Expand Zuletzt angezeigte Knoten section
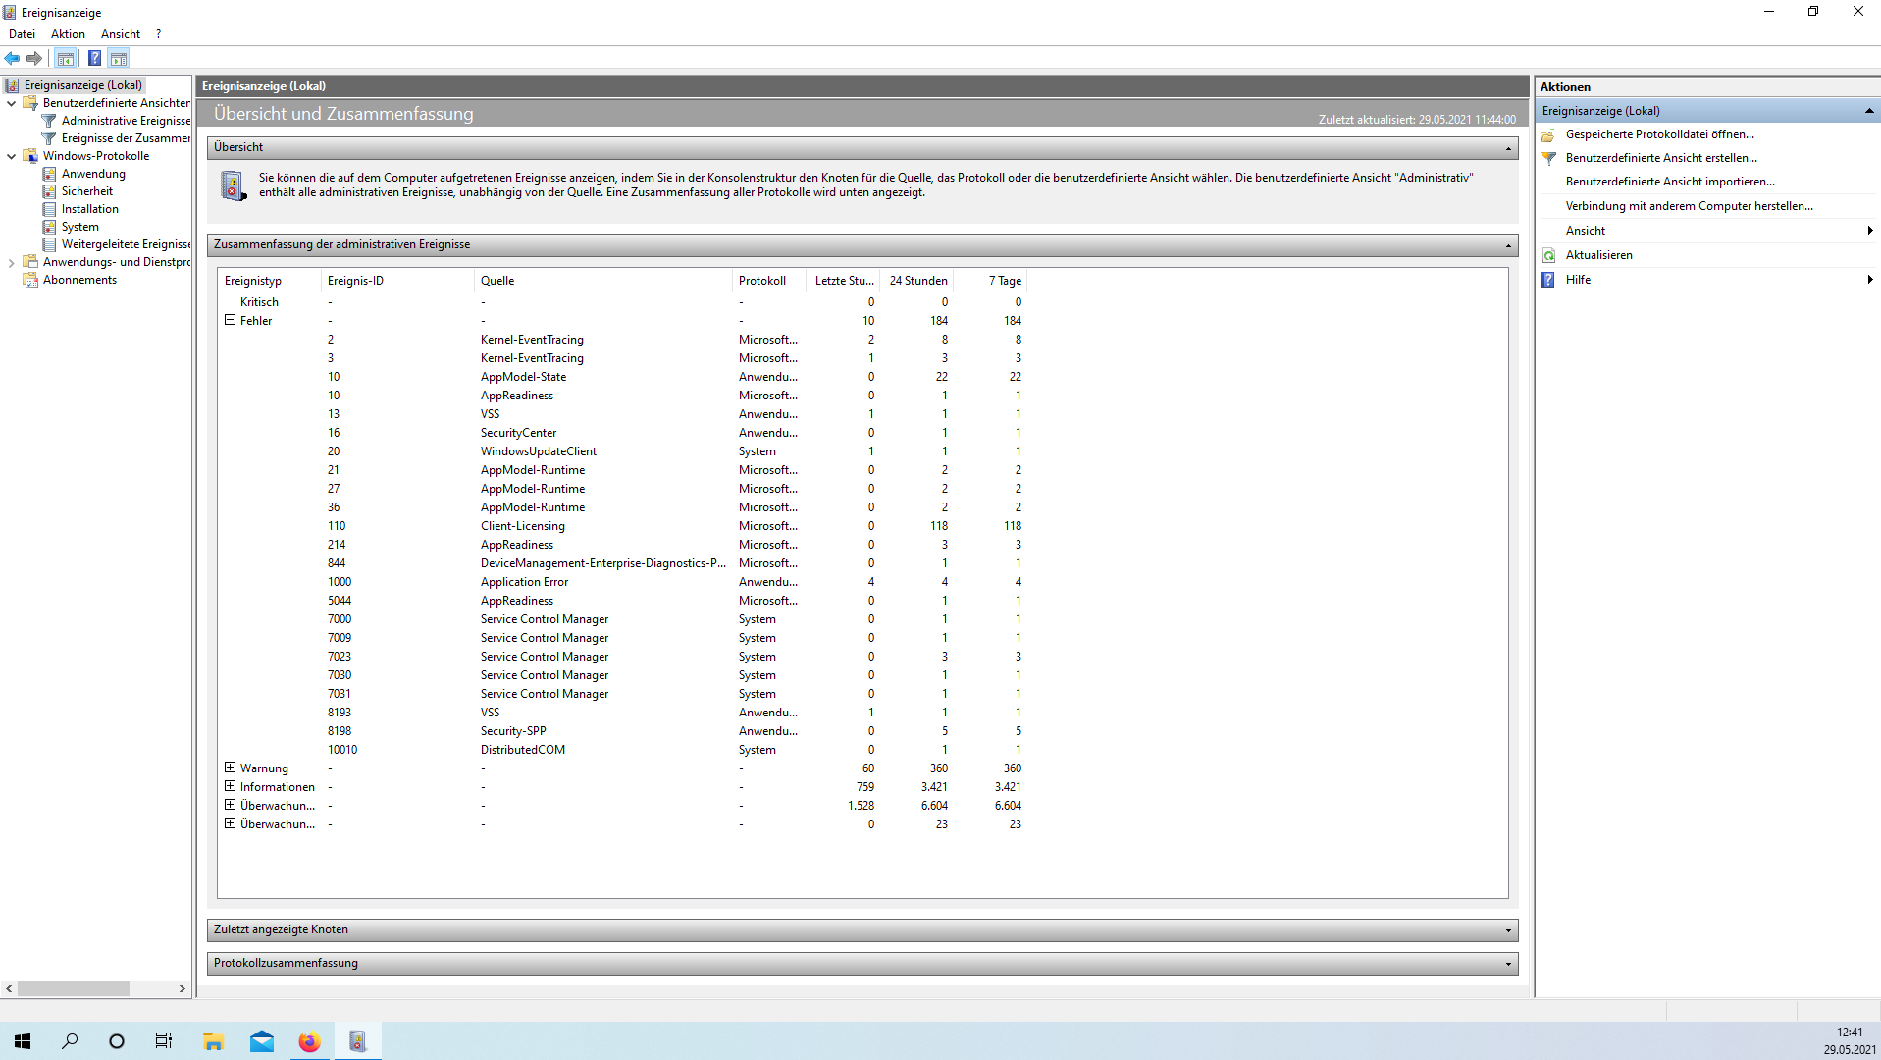 [x=1508, y=930]
